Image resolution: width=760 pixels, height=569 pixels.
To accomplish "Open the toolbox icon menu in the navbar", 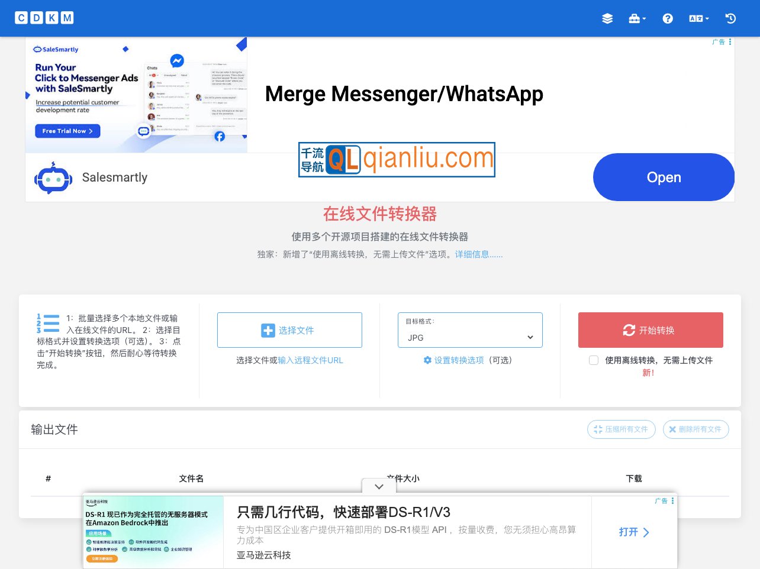I will point(634,18).
